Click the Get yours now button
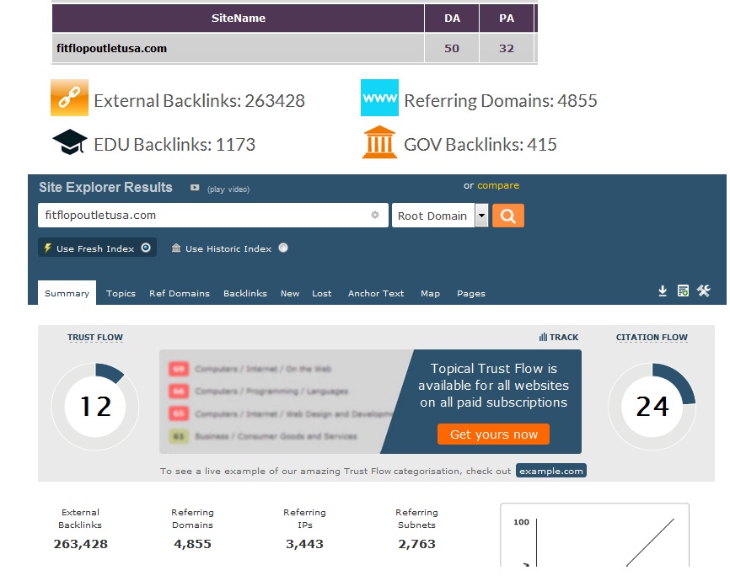730x581 pixels. tap(493, 434)
